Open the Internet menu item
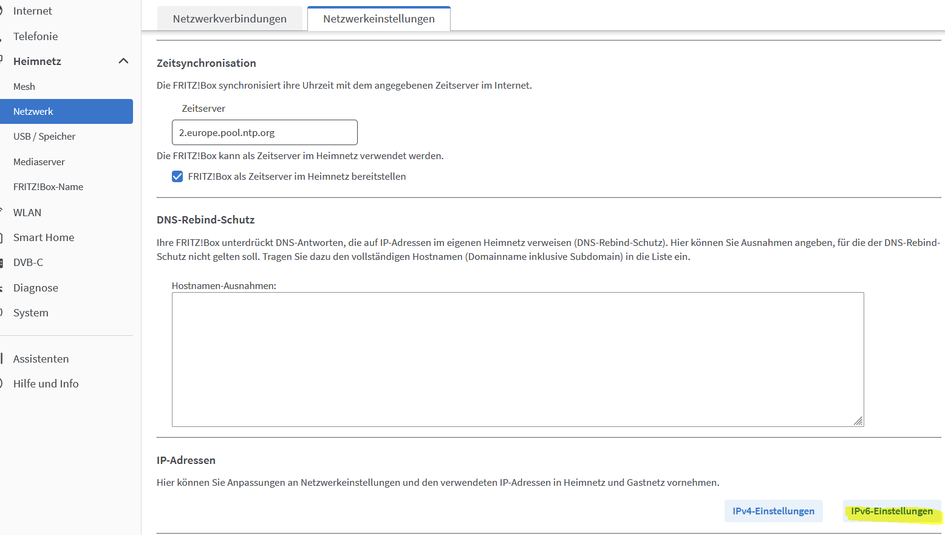Viewport: 945px width, 535px height. (33, 11)
